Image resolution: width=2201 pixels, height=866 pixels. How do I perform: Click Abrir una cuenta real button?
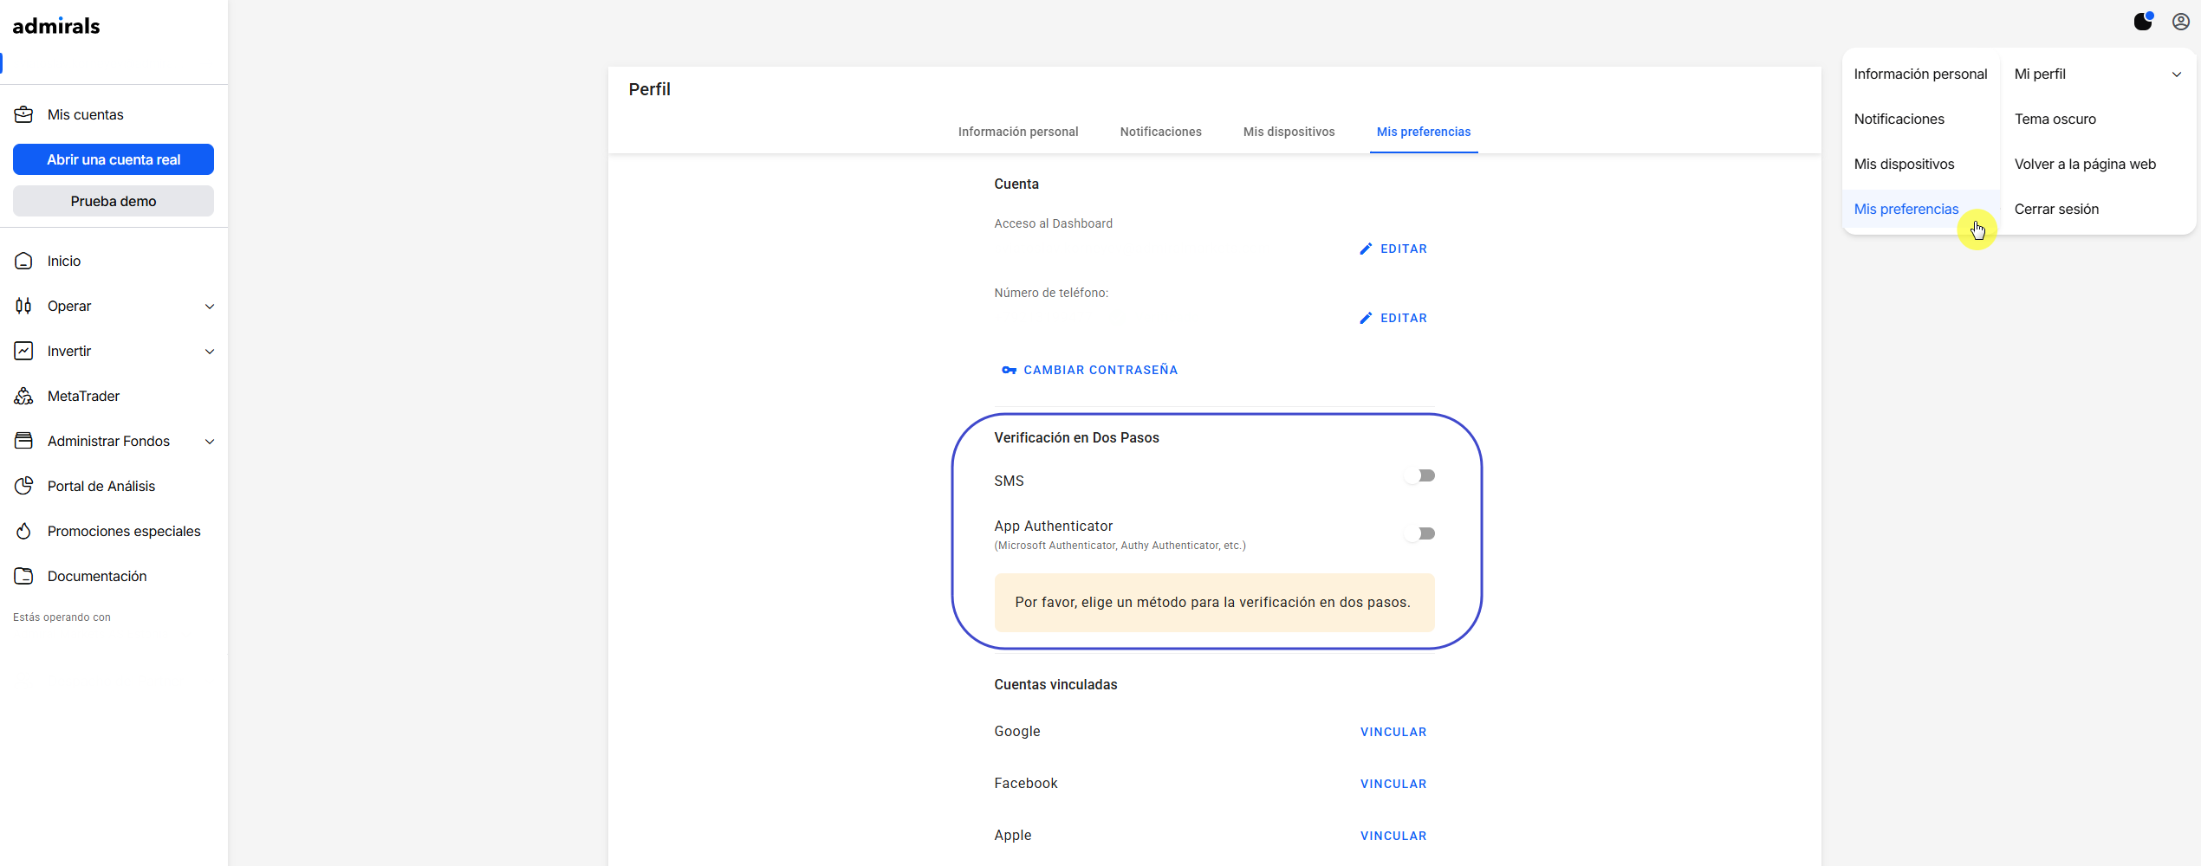pos(114,159)
